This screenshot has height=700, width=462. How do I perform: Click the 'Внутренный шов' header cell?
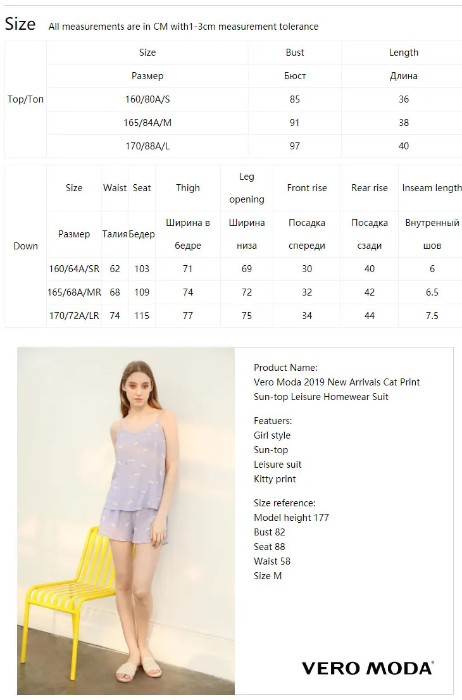tap(432, 234)
